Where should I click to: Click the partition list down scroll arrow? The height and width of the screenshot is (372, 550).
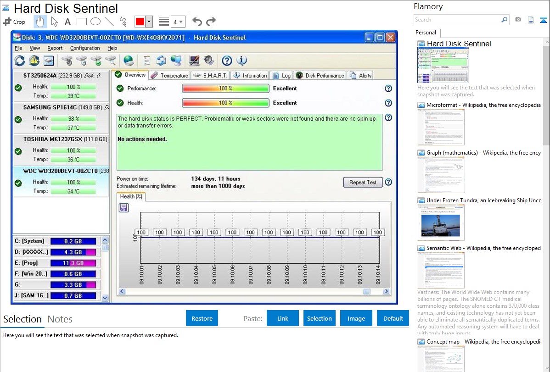105,298
